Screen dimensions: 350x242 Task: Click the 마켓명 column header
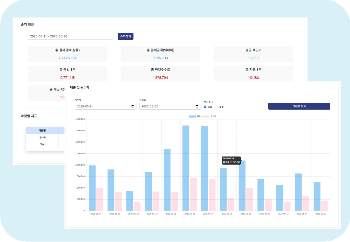[42, 130]
